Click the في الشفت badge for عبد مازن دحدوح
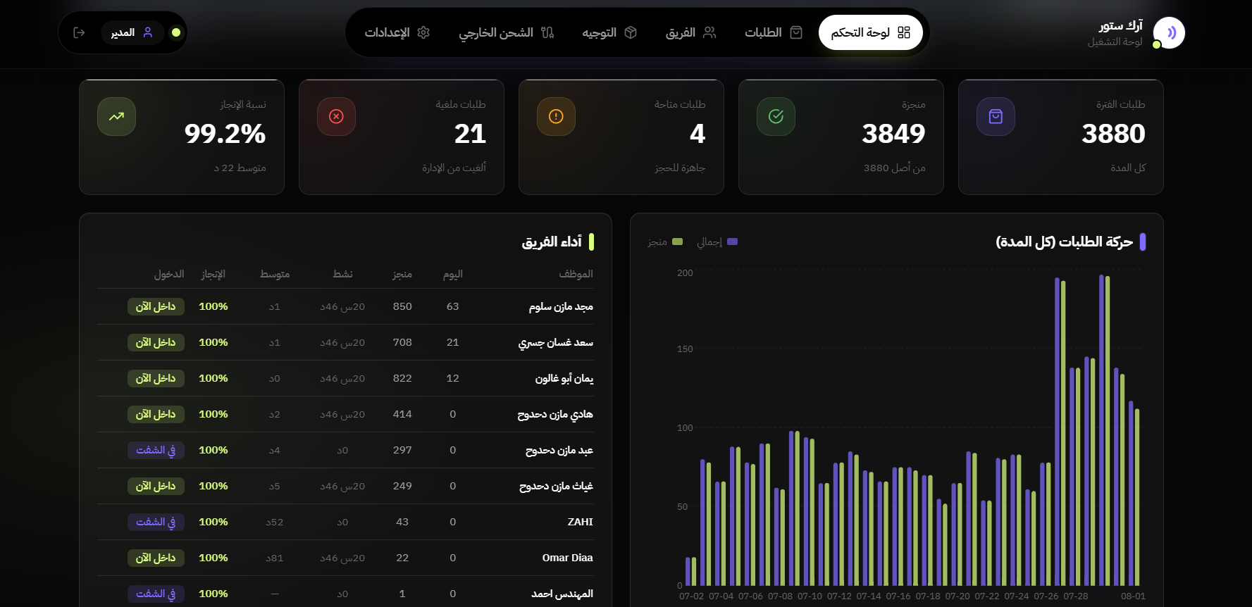This screenshot has width=1252, height=607. [x=156, y=450]
